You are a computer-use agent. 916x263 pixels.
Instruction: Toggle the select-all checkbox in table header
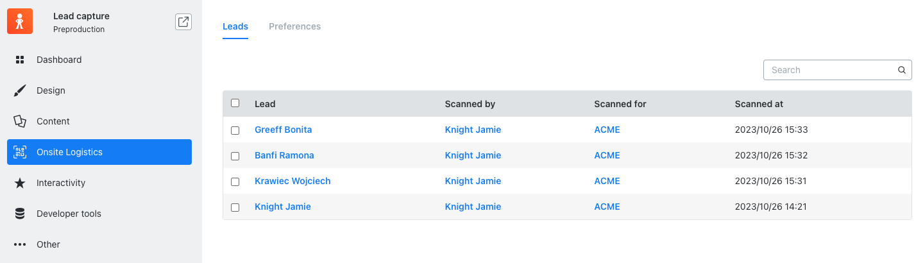[x=235, y=103]
